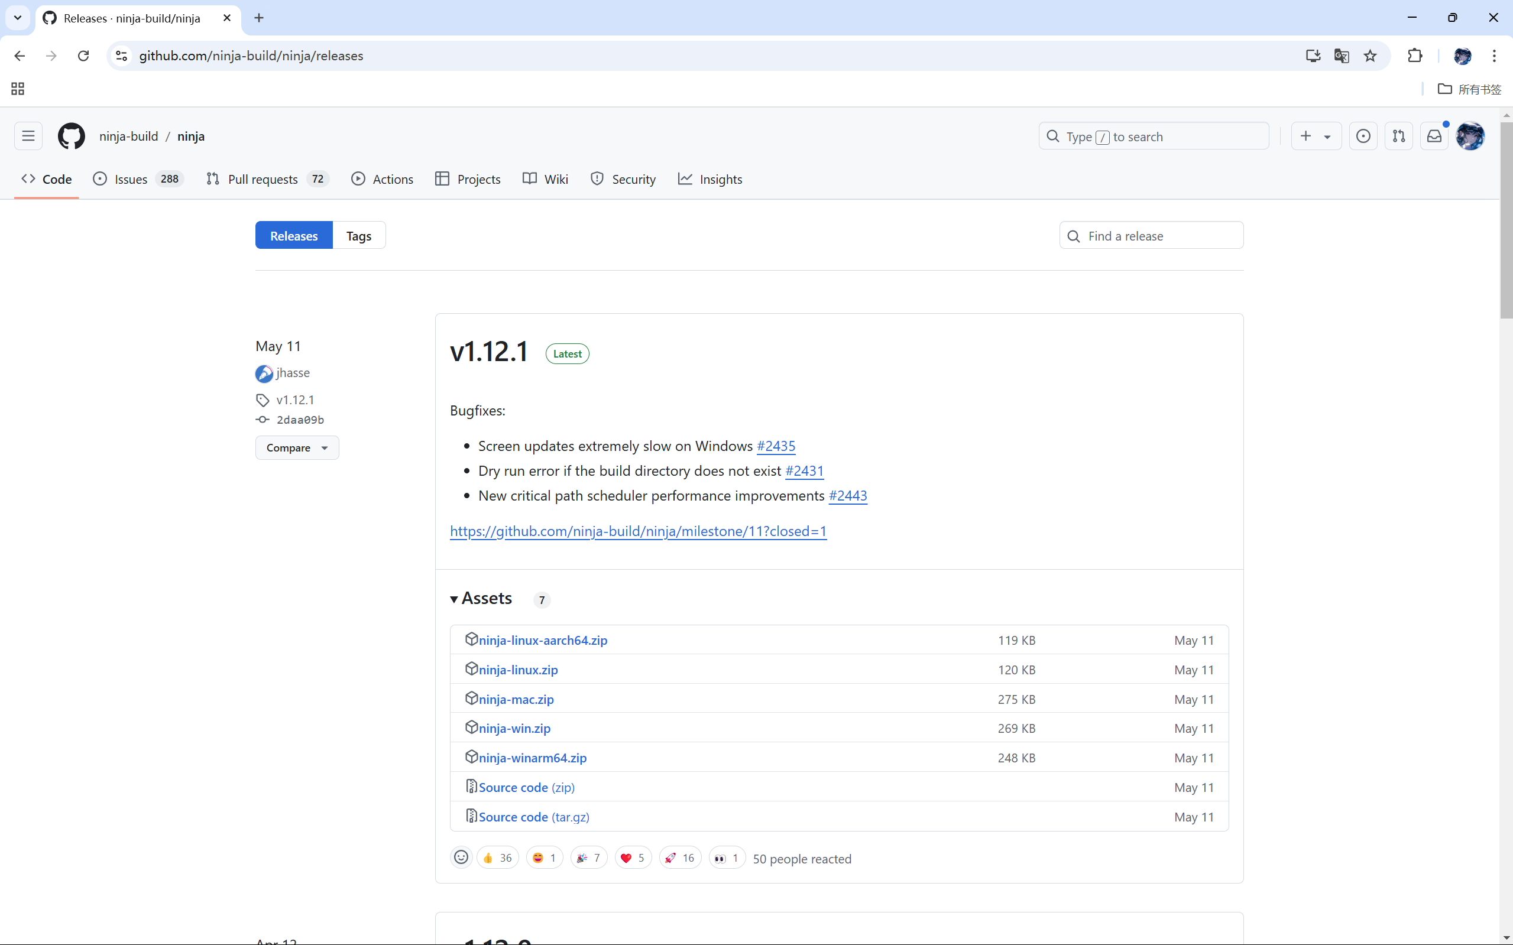The height and width of the screenshot is (945, 1513).
Task: Open the Wiki tab
Action: click(545, 180)
